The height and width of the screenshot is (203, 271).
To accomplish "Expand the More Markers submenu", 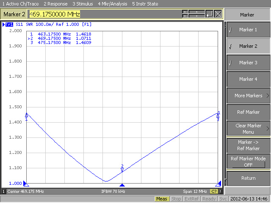I will point(248,96).
